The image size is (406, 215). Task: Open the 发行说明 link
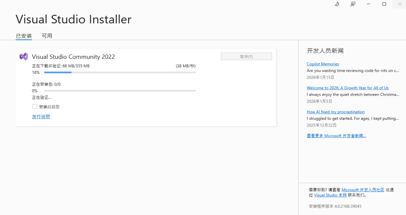41,117
